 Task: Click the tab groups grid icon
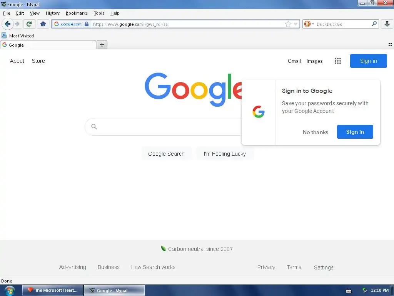(390, 45)
